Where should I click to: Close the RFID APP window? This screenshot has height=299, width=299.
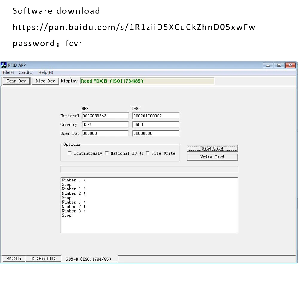[x=290, y=65]
